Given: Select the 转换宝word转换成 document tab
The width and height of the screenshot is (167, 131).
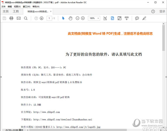Looking at the screenshot, I should point(38,11).
